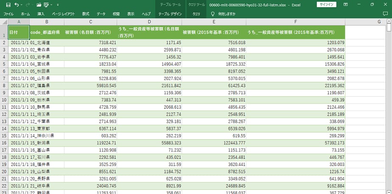Click the Redo arrow icon
The height and width of the screenshot is (194, 392).
(x=28, y=5)
